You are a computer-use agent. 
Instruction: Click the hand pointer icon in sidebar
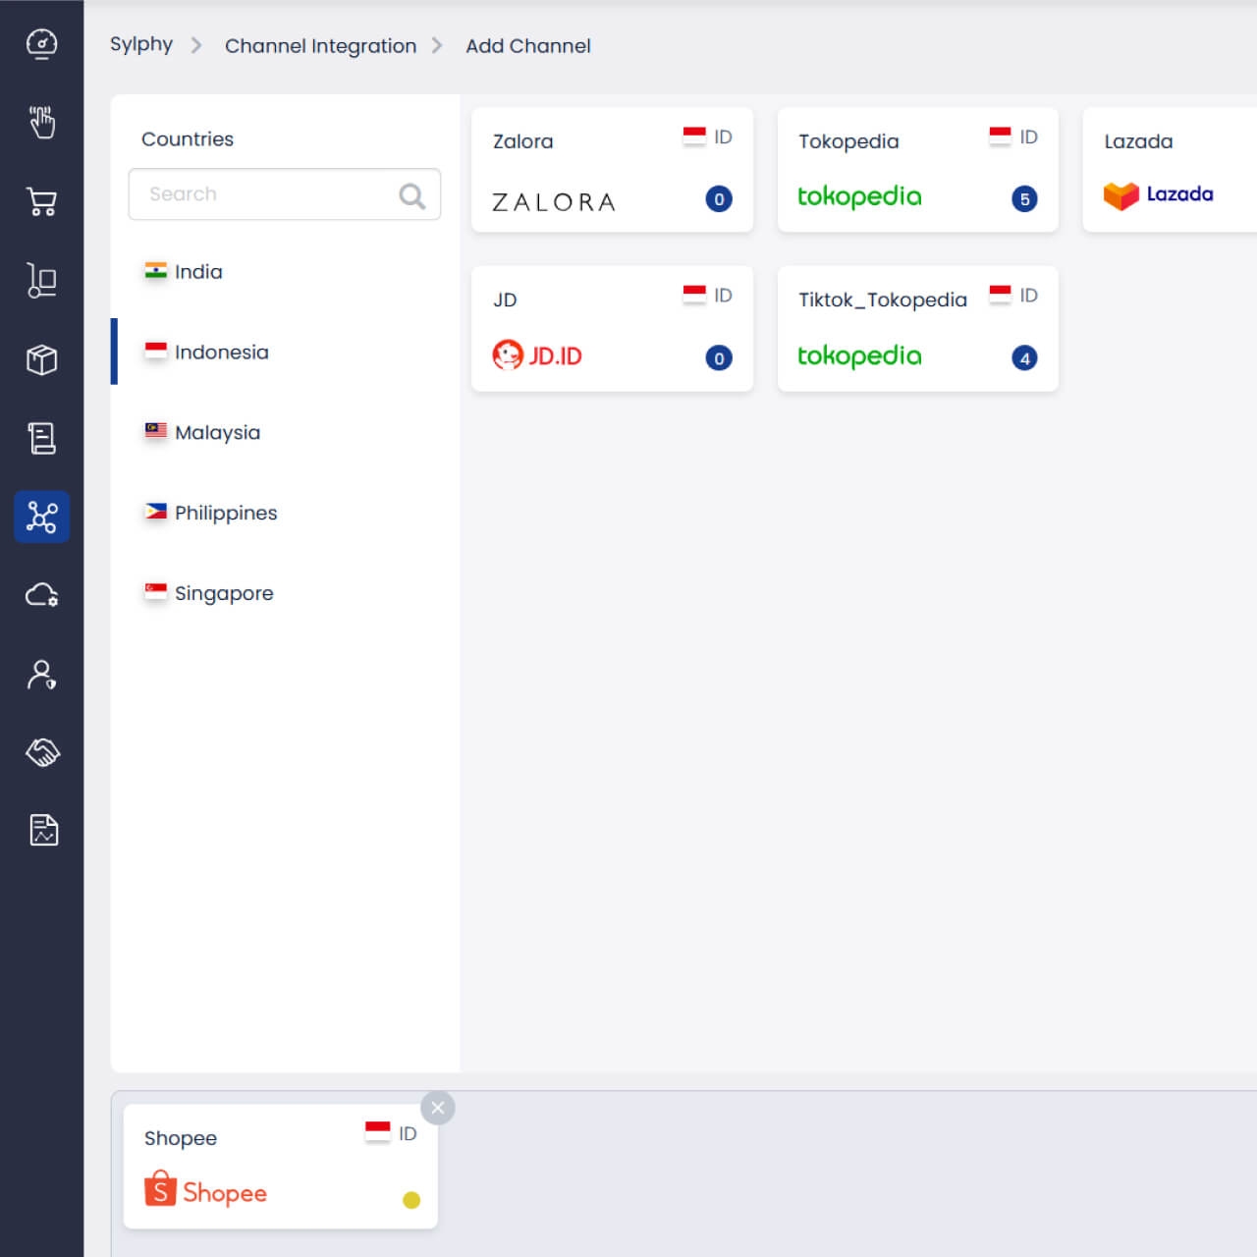tap(41, 123)
